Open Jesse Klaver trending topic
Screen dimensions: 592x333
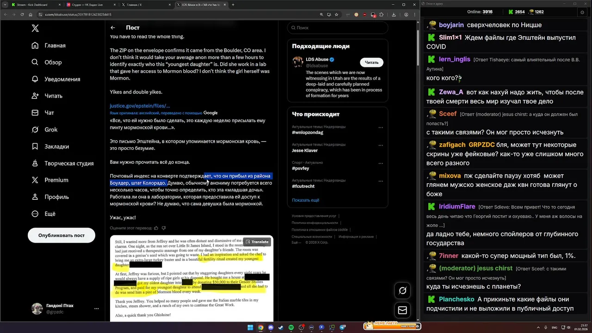[x=305, y=150]
